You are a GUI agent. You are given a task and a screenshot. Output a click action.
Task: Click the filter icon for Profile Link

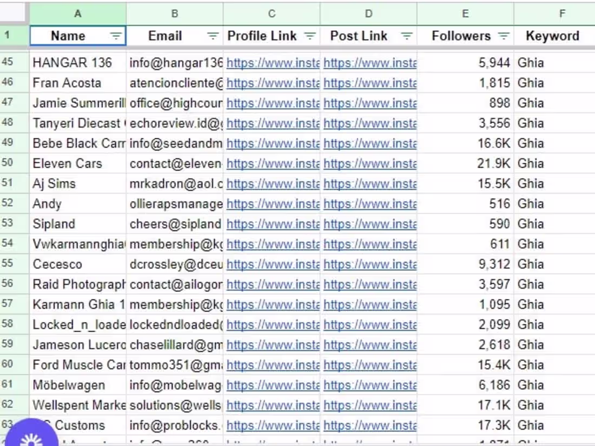(310, 36)
